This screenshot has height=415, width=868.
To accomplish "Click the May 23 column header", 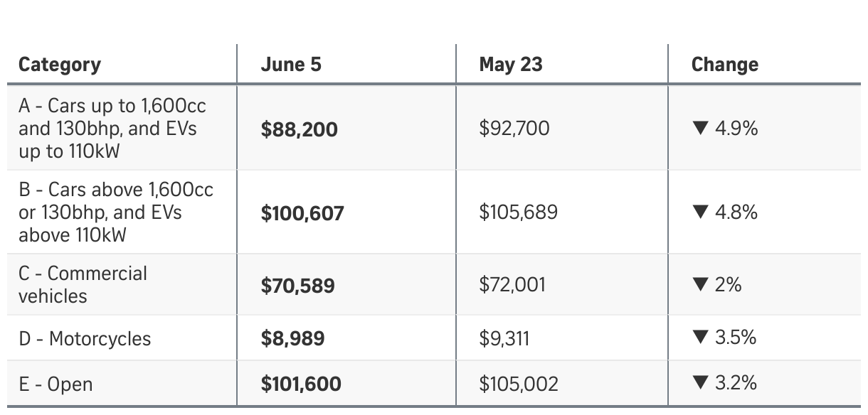I will coord(511,65).
